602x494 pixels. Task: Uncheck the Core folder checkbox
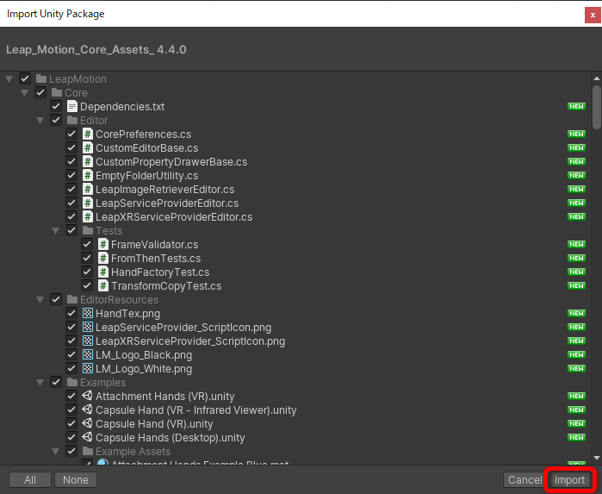(x=40, y=92)
